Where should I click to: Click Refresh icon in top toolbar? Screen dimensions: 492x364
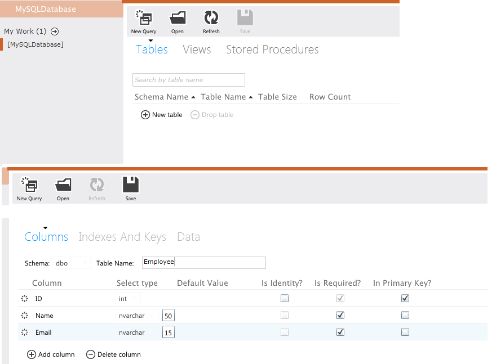click(211, 18)
